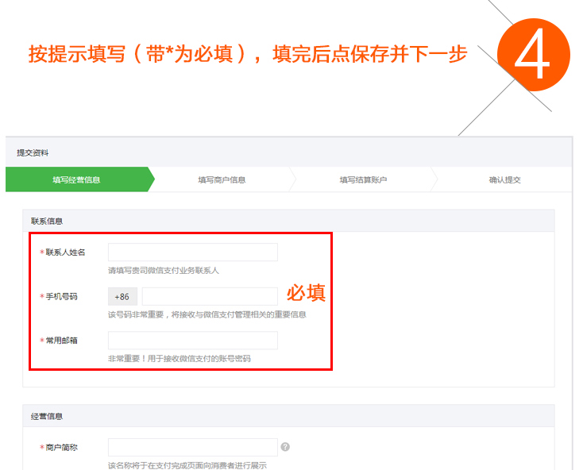Open the 确认提交 step
Image resolution: width=583 pixels, height=470 pixels.
[504, 180]
